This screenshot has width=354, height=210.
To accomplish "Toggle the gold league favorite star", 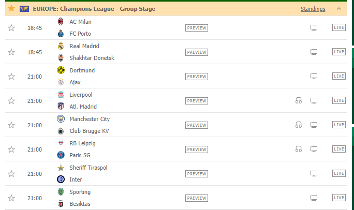I will 11,9.
